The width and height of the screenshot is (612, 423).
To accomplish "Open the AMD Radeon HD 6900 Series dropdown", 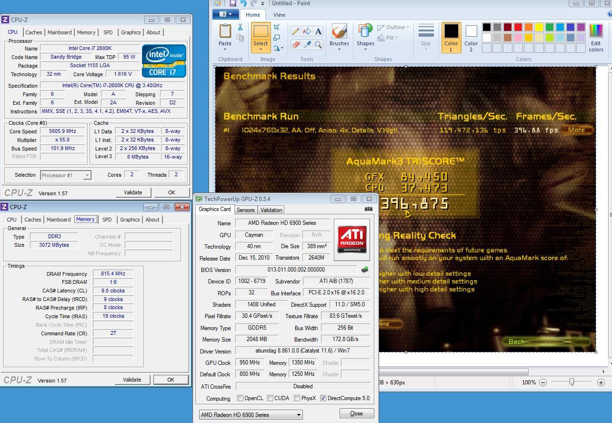I will tap(251, 415).
